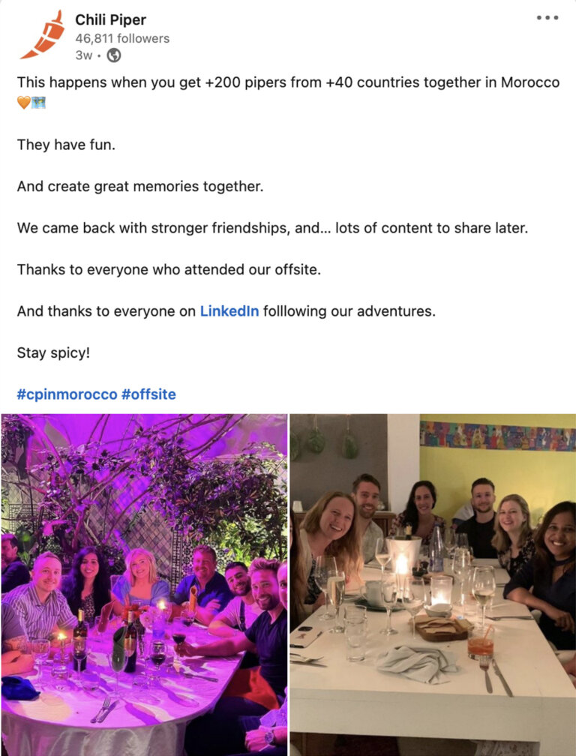Click the 46,811 followers count
Image resolution: width=576 pixels, height=756 pixels.
122,38
